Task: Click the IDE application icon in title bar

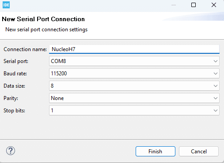Action: click(6, 5)
